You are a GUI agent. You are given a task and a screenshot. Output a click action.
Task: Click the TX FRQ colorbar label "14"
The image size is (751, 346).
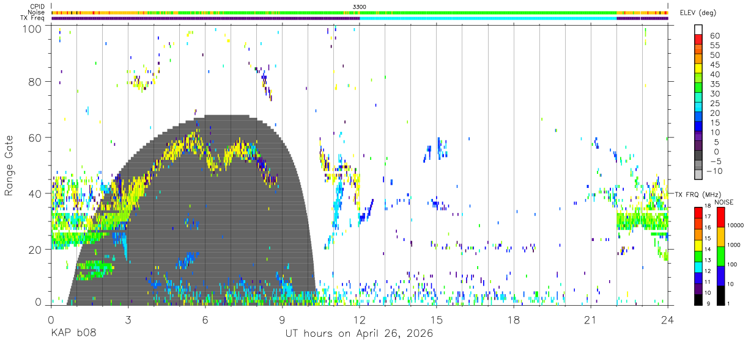[x=708, y=249]
